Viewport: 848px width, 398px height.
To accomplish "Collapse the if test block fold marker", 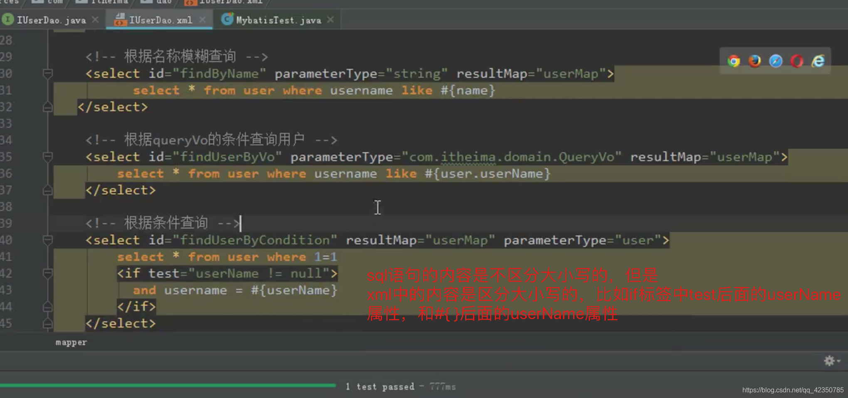I will (x=48, y=273).
